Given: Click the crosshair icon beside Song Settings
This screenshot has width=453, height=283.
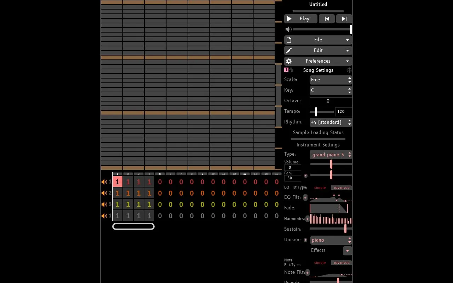Looking at the screenshot, I should coord(349,70).
